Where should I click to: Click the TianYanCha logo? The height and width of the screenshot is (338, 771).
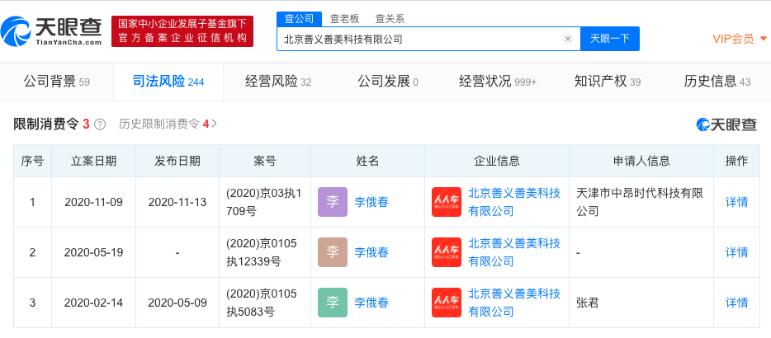52,31
